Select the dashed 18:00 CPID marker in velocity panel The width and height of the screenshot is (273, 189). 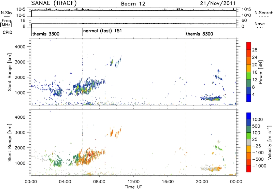click(x=185, y=142)
